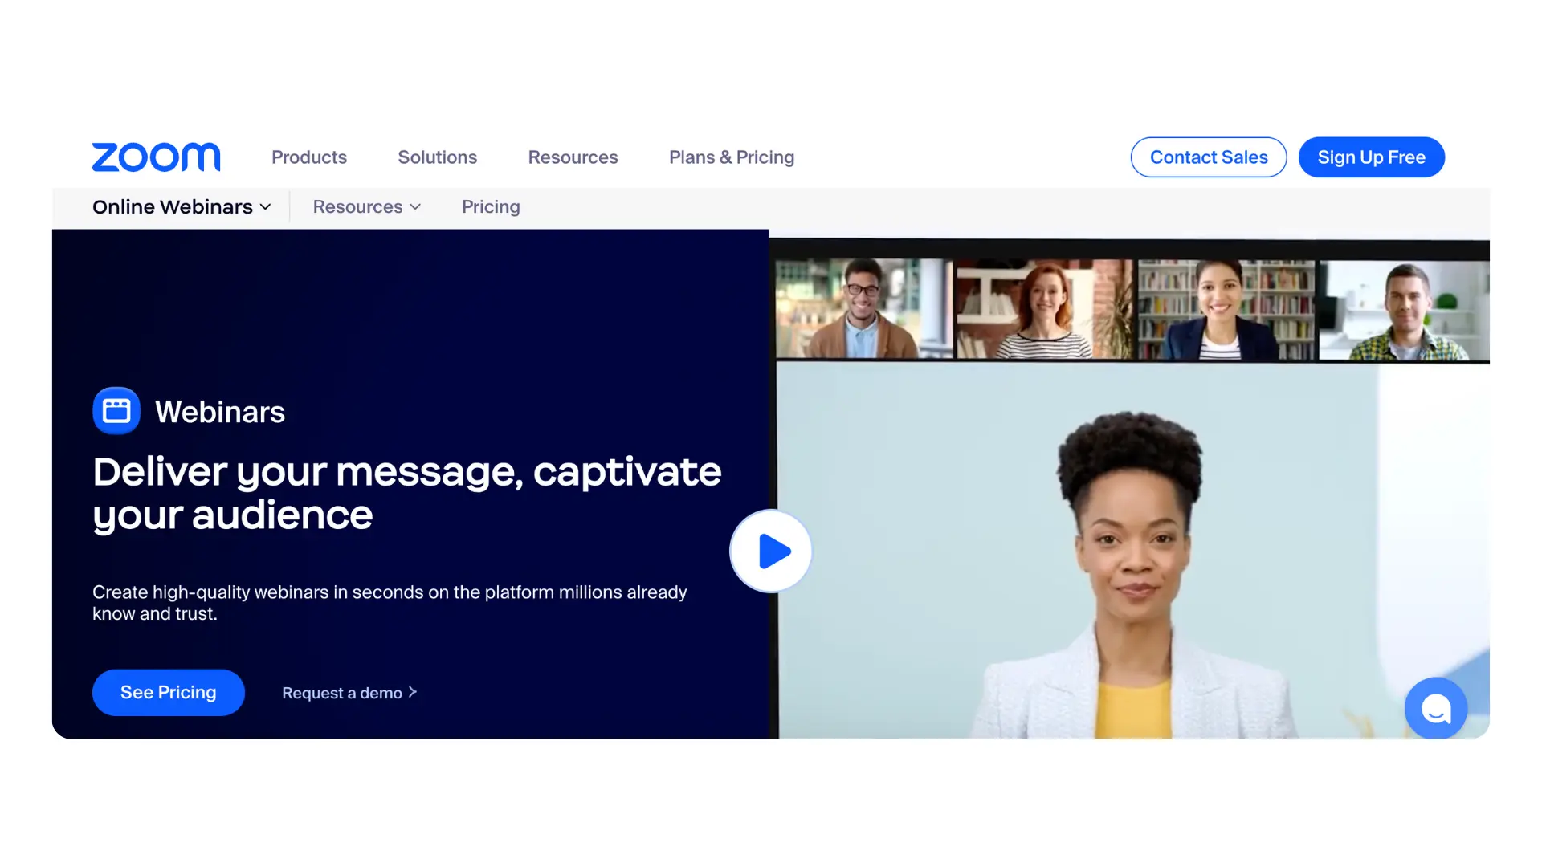Open the Solutions menu

click(438, 157)
